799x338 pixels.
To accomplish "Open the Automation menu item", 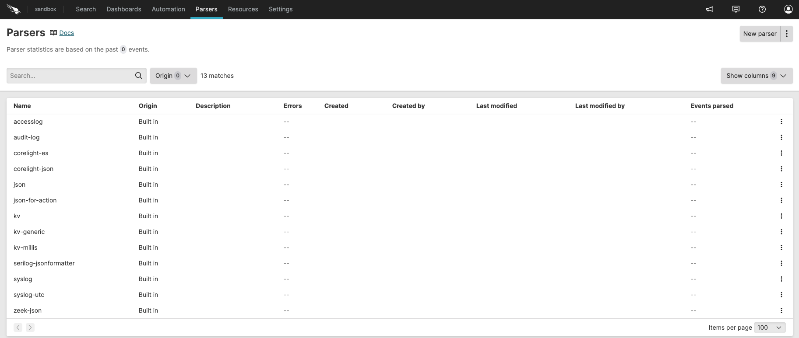I will [168, 9].
